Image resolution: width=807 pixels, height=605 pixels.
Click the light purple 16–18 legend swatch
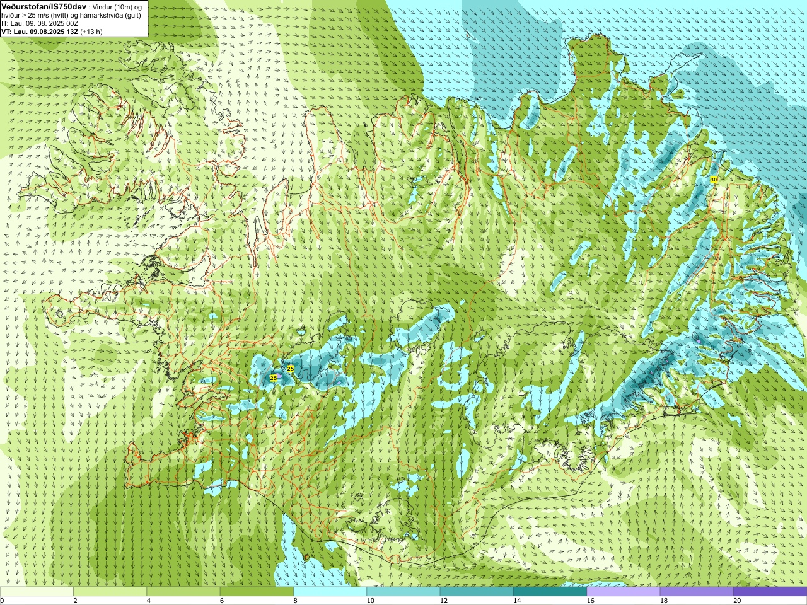pos(624,592)
